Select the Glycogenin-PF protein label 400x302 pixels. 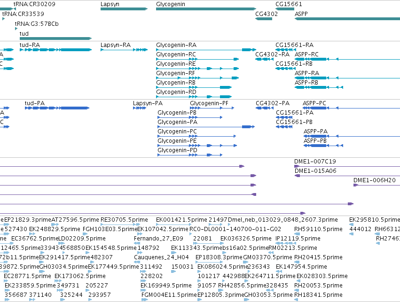pyautogui.click(x=209, y=103)
